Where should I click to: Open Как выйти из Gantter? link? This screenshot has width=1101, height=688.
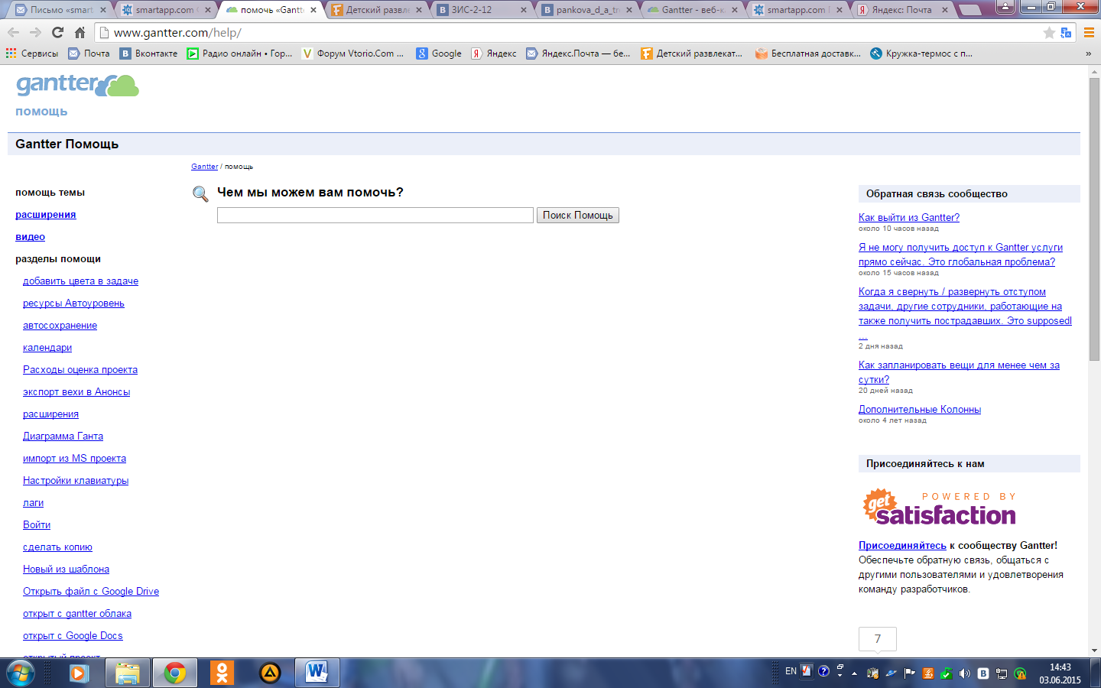pyautogui.click(x=908, y=218)
